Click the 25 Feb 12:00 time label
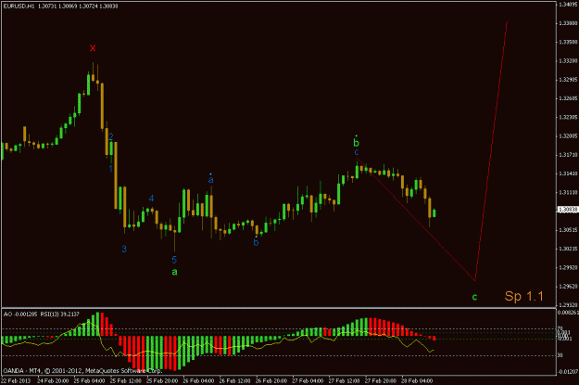This screenshot has width=579, height=385. [x=126, y=380]
